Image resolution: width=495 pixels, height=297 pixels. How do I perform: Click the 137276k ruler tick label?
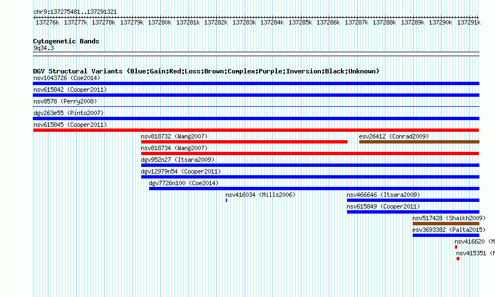tap(47, 22)
